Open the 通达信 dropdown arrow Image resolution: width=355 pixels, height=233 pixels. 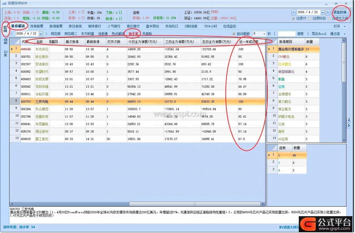[x=345, y=34]
